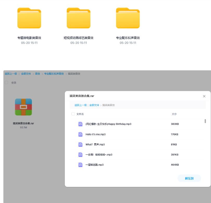Click 返回上一级 to go back one level

click(x=9, y=73)
